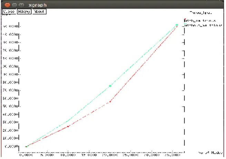Click the x-axis tick label 5.0000
The width and height of the screenshot is (226, 159).
[47, 155]
